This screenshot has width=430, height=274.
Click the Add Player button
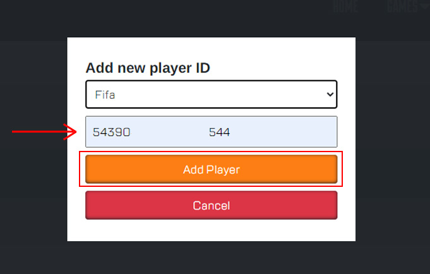(x=211, y=169)
